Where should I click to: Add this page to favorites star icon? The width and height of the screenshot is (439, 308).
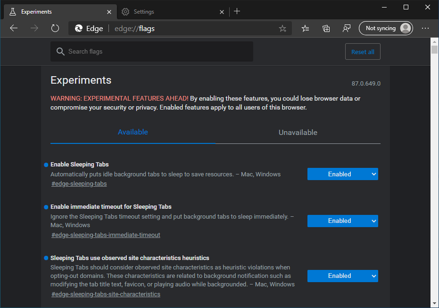[x=282, y=29]
